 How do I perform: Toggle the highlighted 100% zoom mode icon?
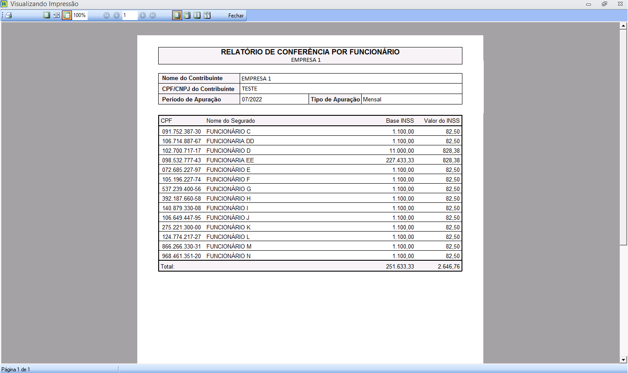click(67, 15)
